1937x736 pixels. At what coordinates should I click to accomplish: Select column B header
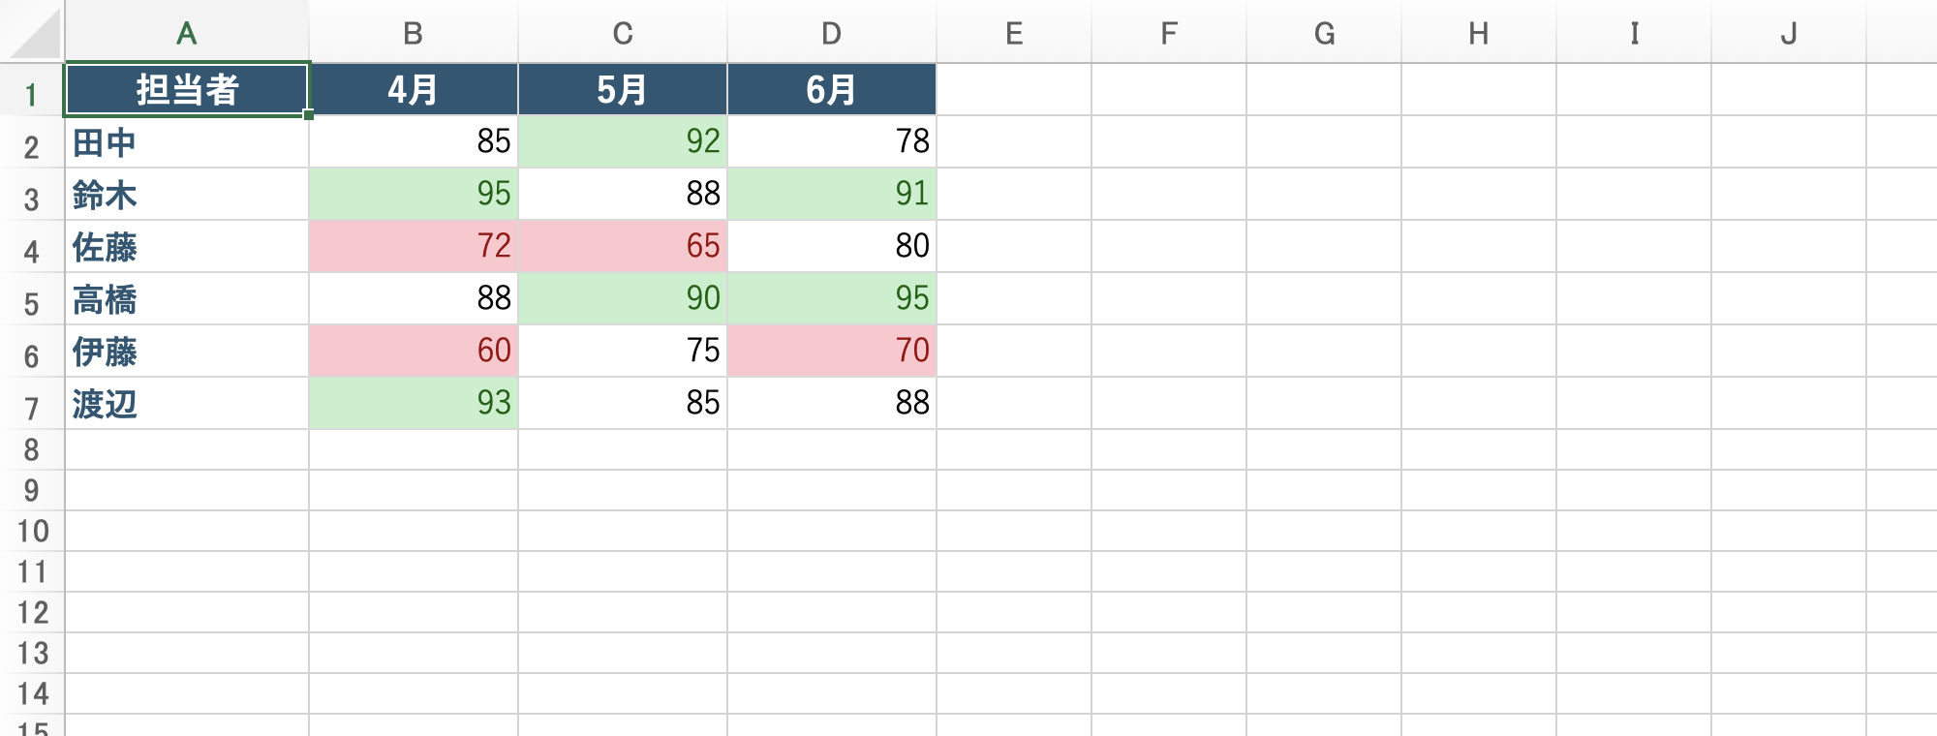[414, 34]
